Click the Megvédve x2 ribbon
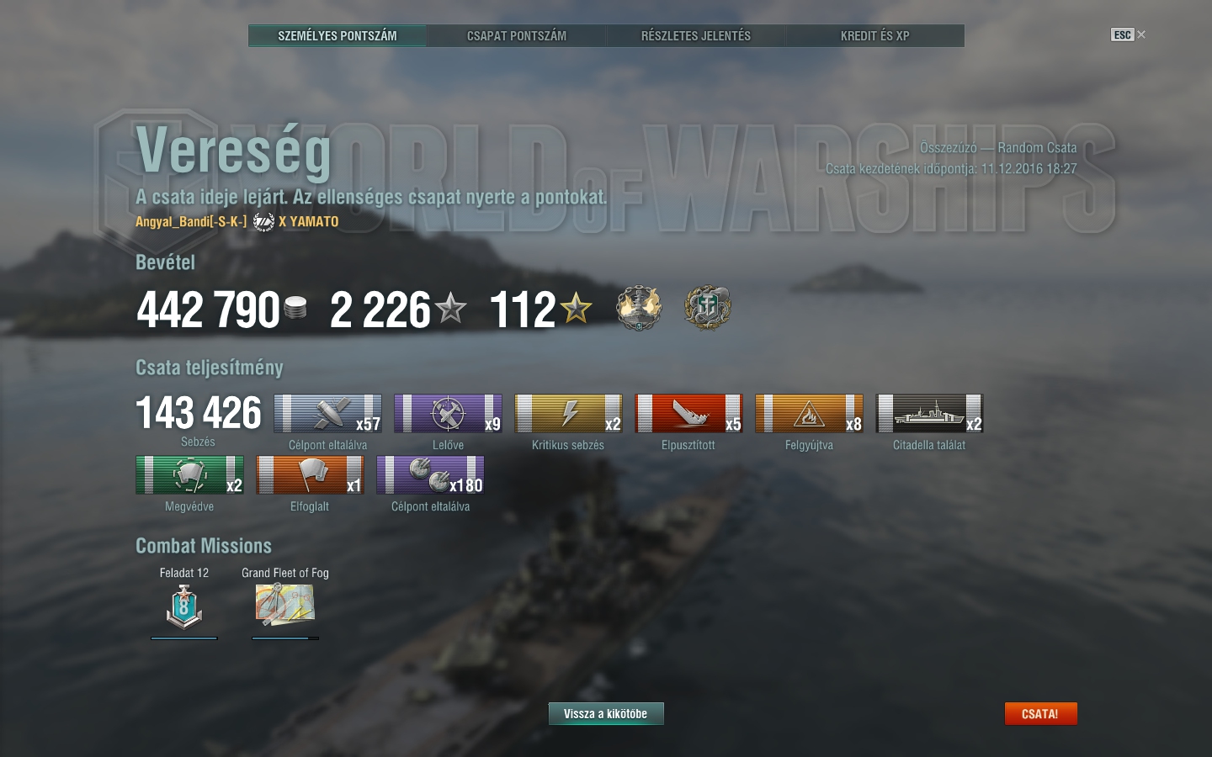The image size is (1212, 757). tap(189, 474)
